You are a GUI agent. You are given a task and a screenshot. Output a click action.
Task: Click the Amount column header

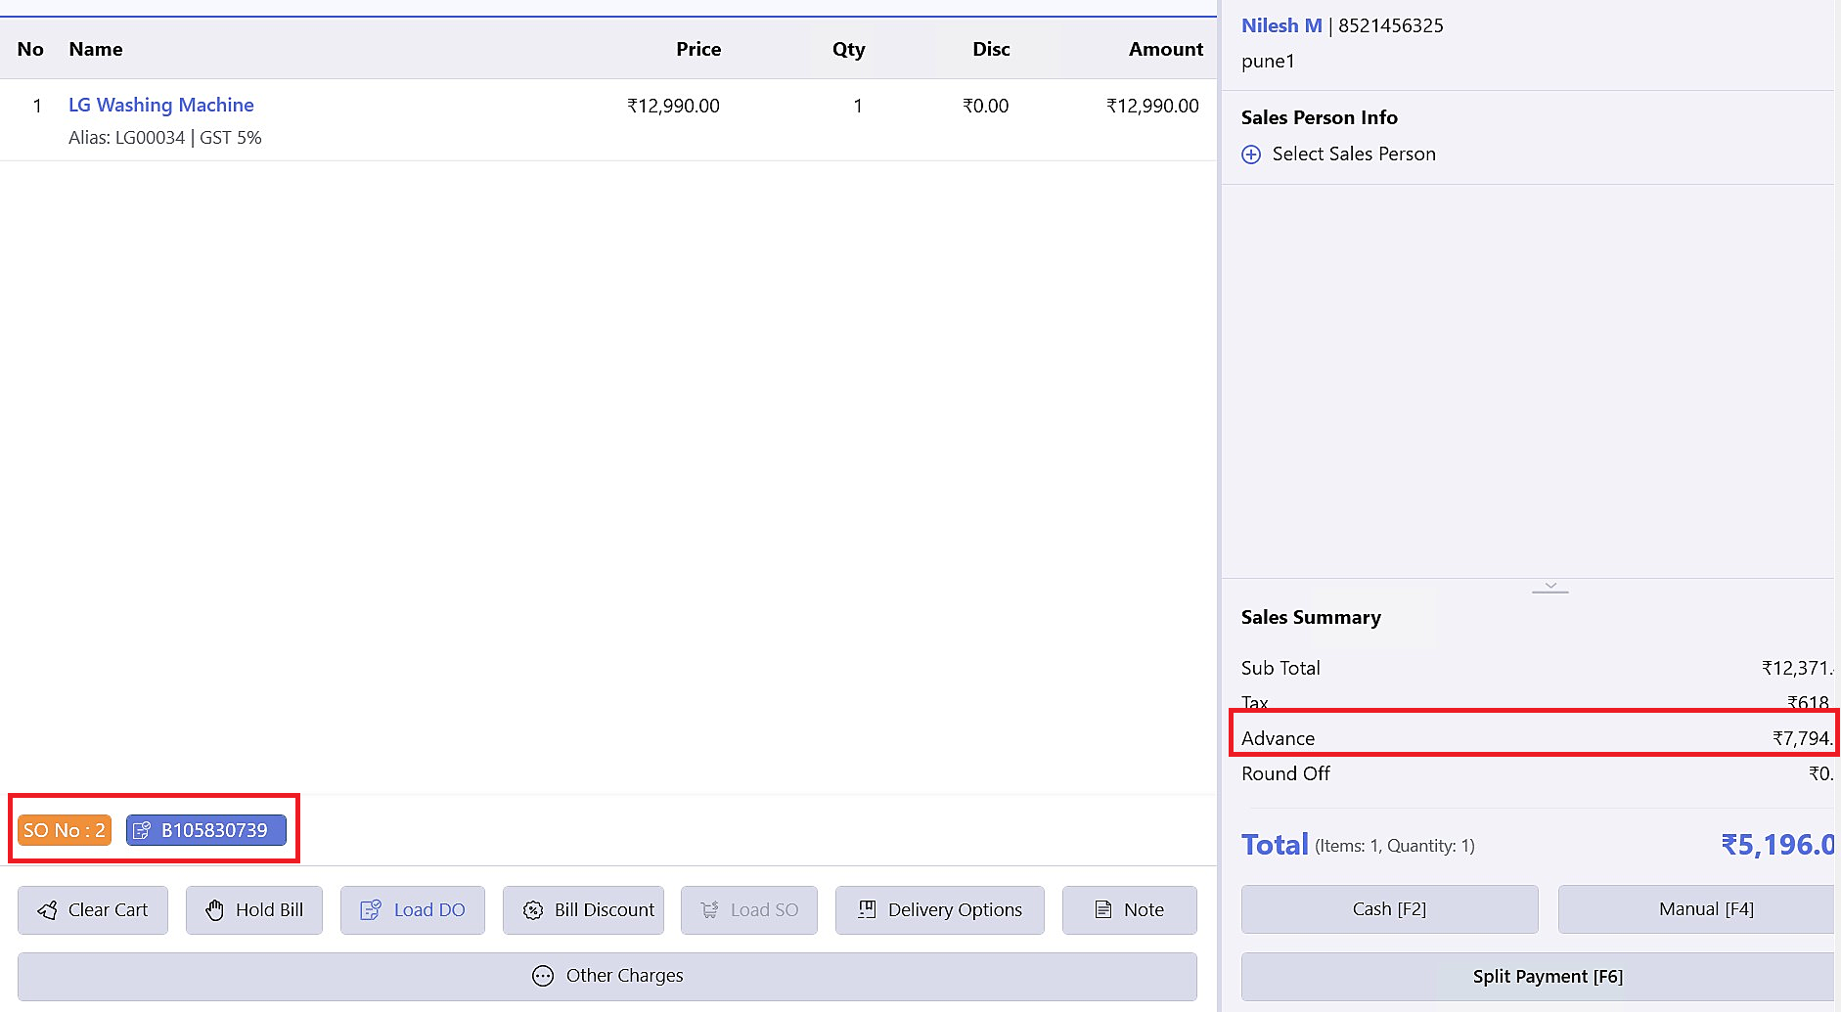tap(1166, 49)
